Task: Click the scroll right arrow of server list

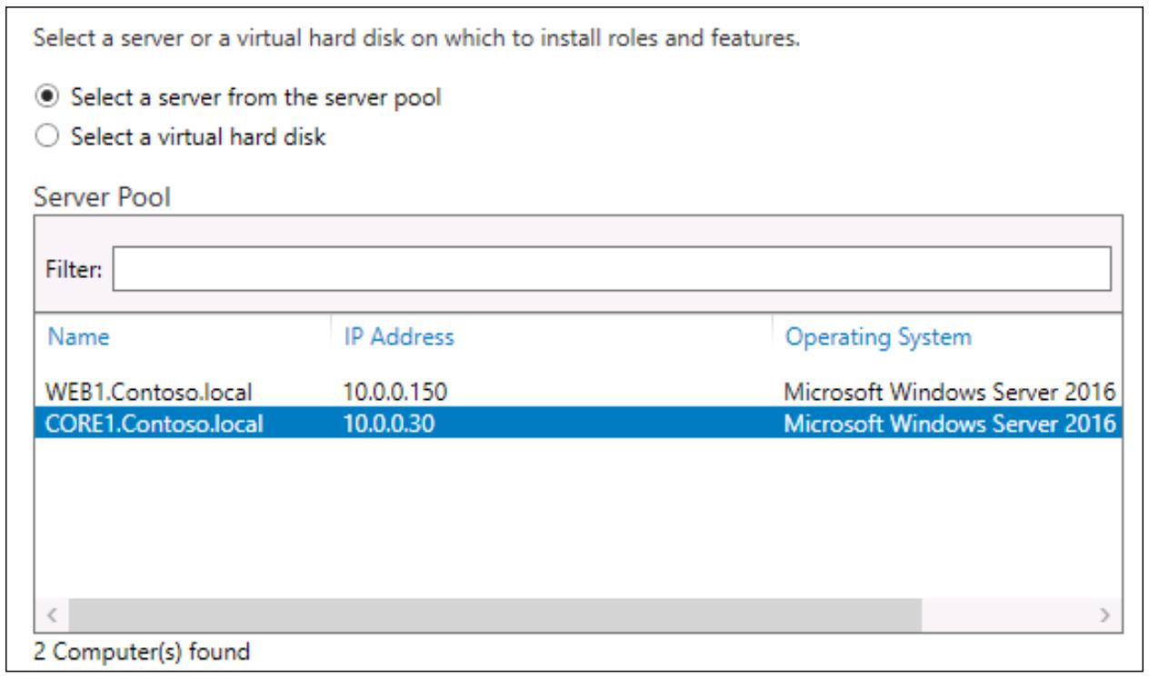Action: (x=1105, y=615)
